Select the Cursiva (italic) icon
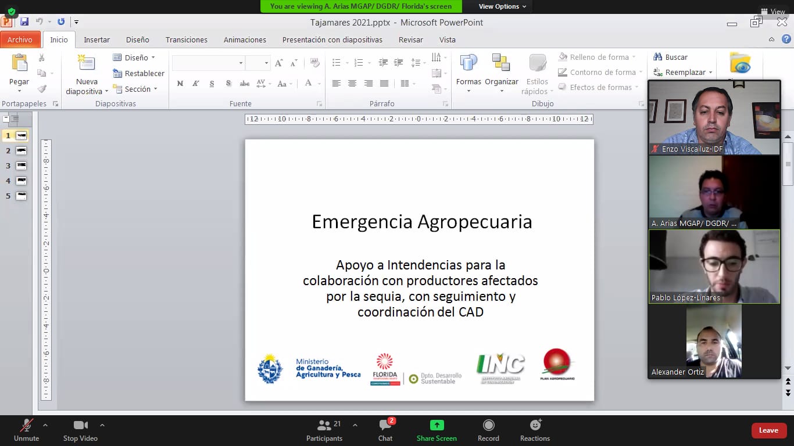 click(x=196, y=84)
